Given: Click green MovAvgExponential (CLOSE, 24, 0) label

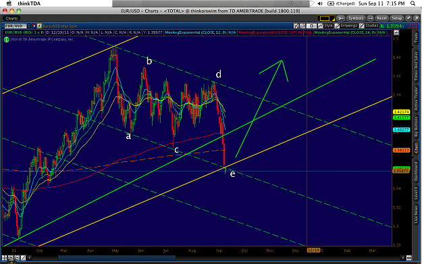Looking at the screenshot, I should coord(345,32).
